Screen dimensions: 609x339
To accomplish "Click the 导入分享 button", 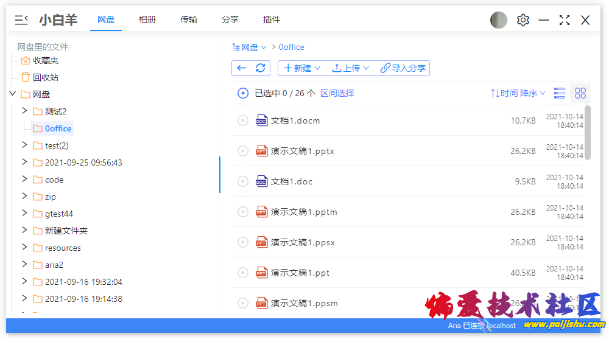I will (x=403, y=68).
